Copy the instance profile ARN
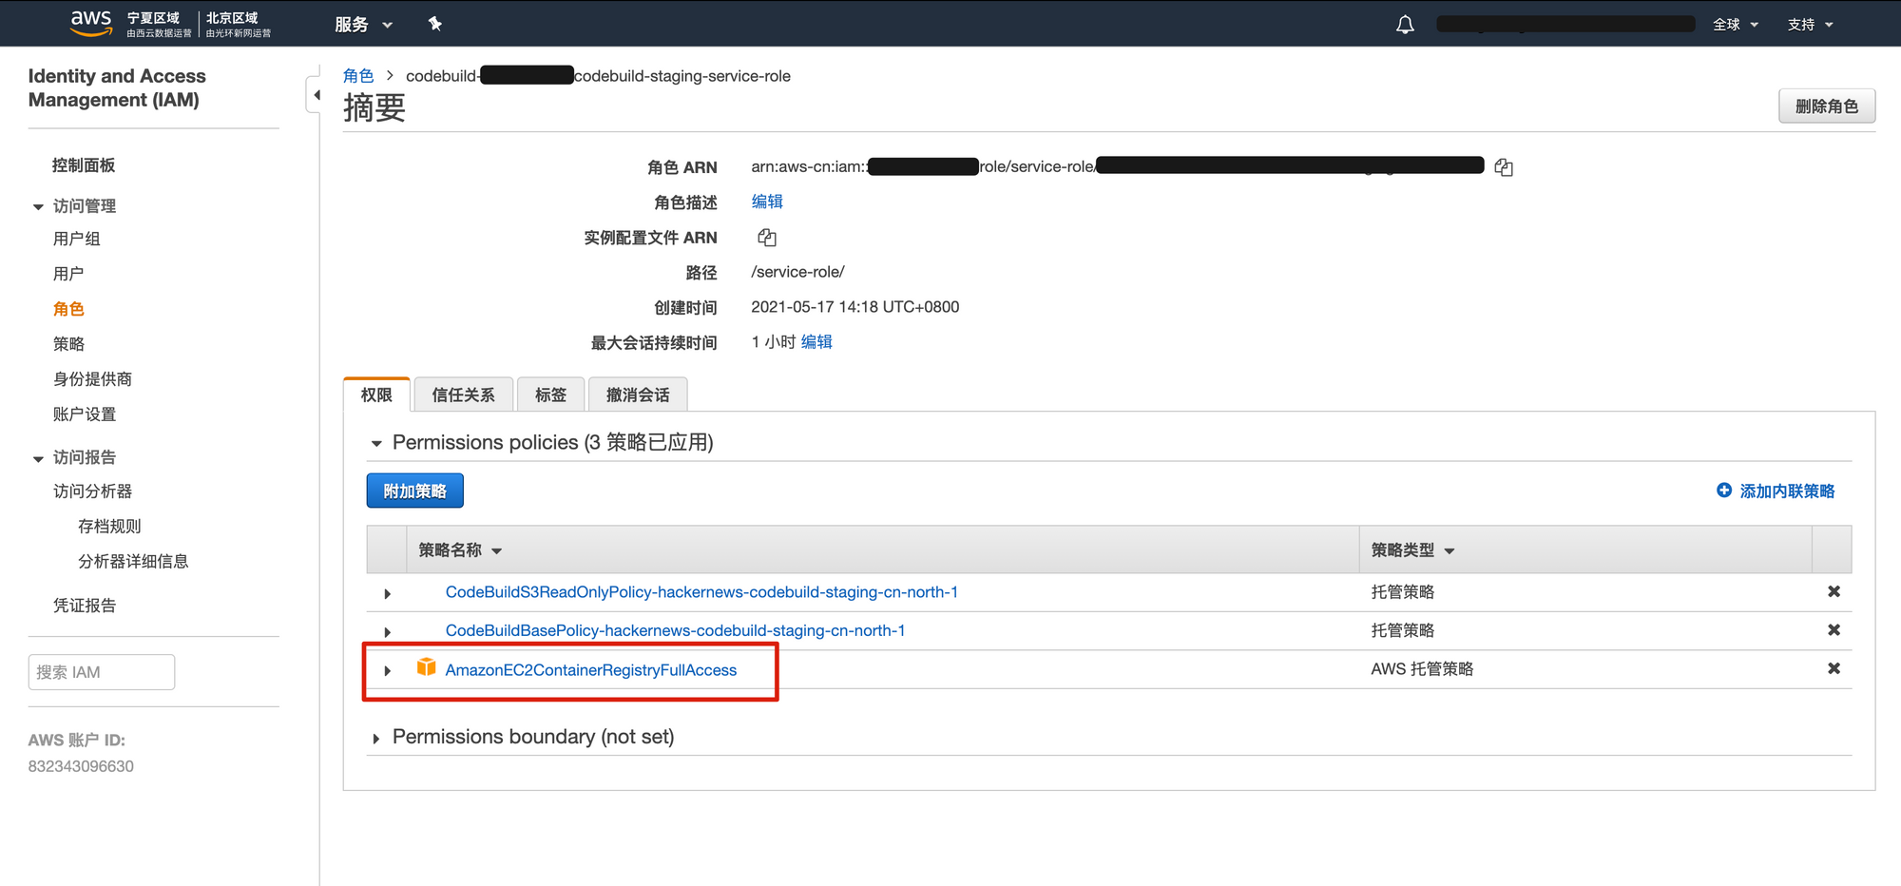Screen dimensions: 1901x886 pyautogui.click(x=767, y=238)
